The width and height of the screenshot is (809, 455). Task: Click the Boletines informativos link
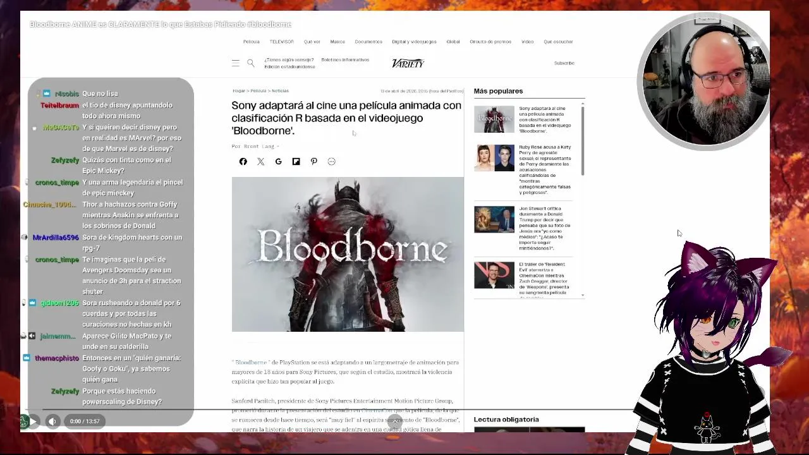tap(345, 60)
